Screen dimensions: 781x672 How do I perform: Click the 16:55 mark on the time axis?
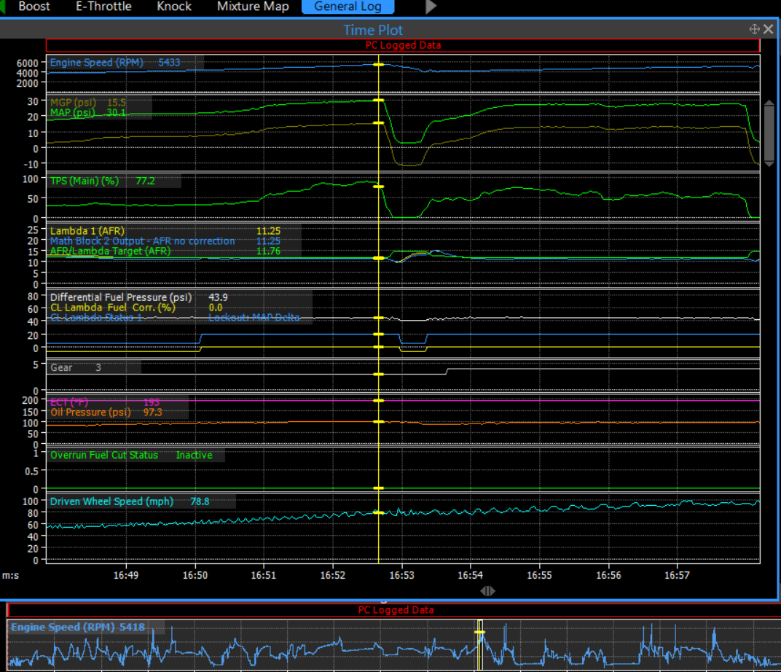[x=540, y=575]
